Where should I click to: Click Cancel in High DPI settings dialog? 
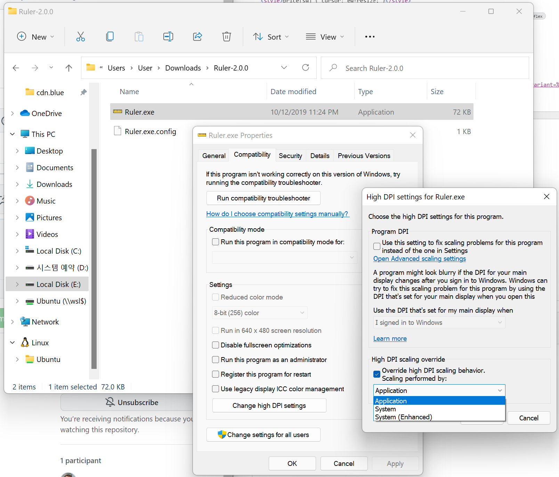(x=529, y=418)
